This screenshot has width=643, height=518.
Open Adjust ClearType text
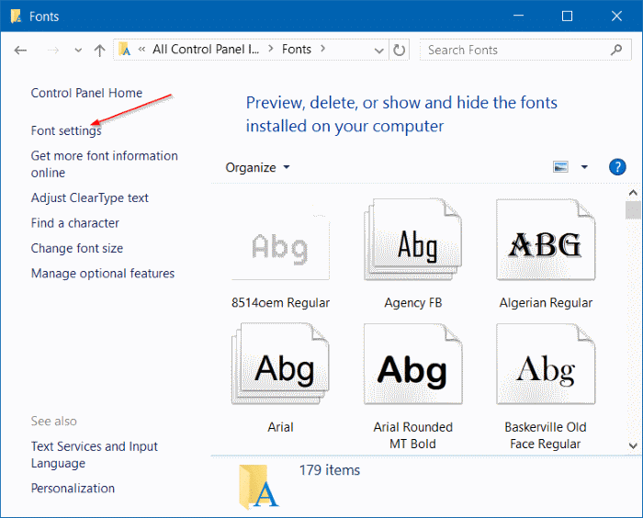coord(89,198)
